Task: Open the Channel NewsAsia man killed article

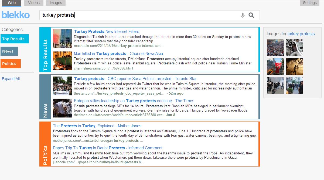Action: pyautogui.click(x=118, y=54)
